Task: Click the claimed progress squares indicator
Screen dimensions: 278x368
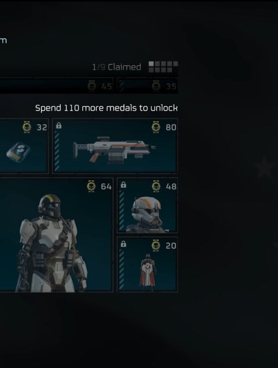Action: [163, 67]
